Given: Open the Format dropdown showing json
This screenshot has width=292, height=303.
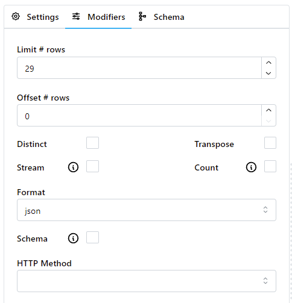Looking at the screenshot, I should tap(147, 210).
